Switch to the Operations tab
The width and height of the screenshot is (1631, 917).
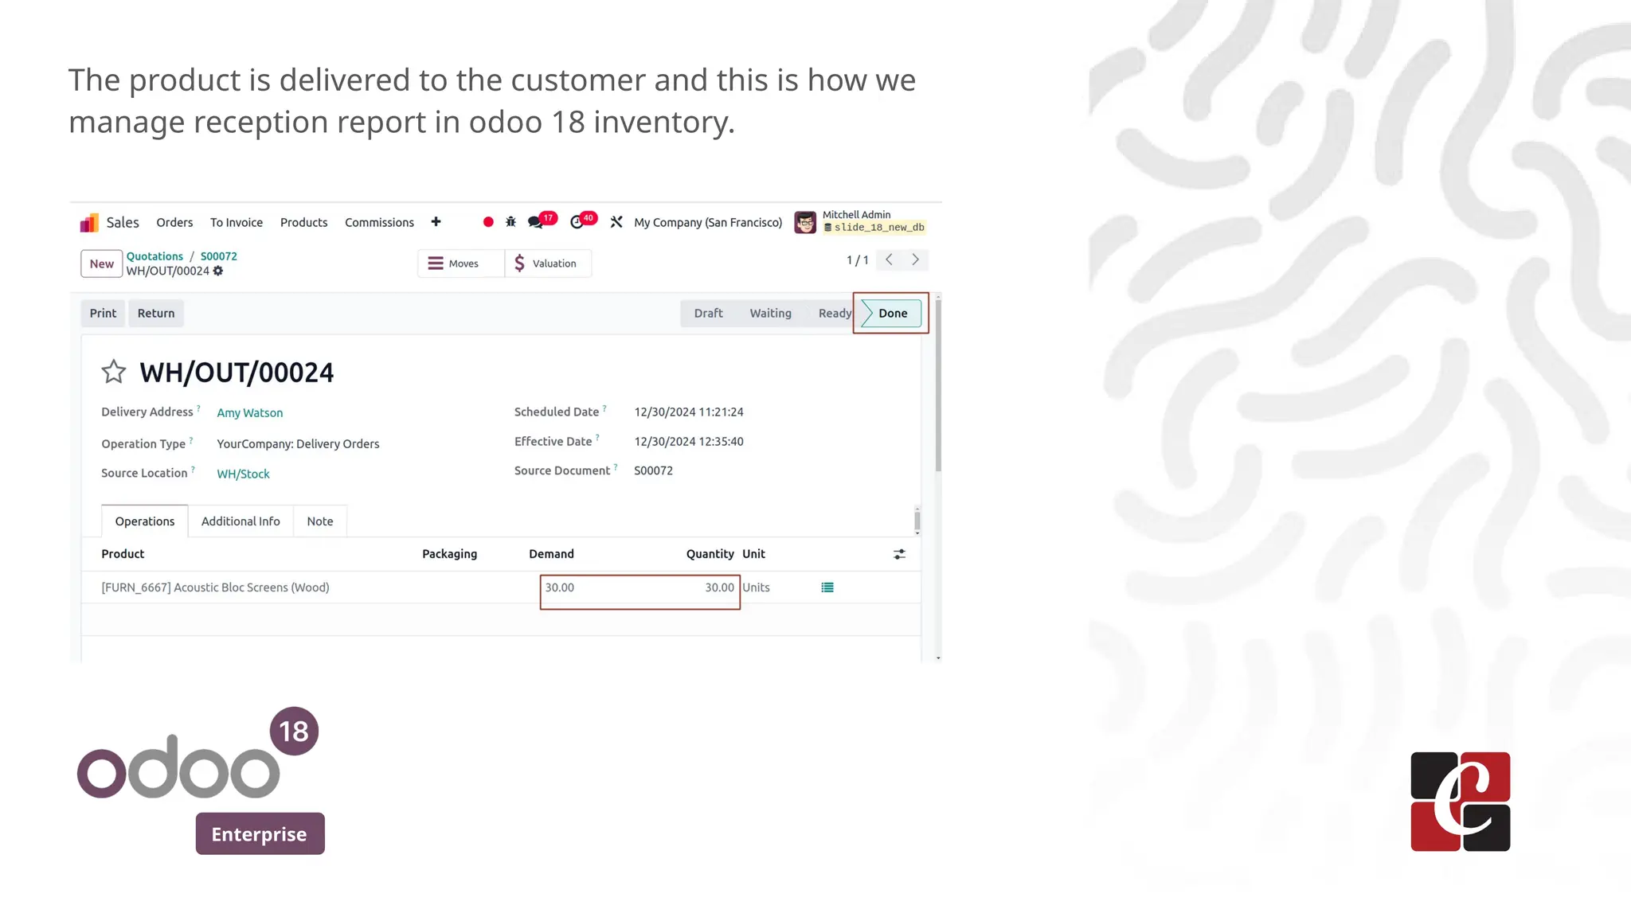[145, 521]
